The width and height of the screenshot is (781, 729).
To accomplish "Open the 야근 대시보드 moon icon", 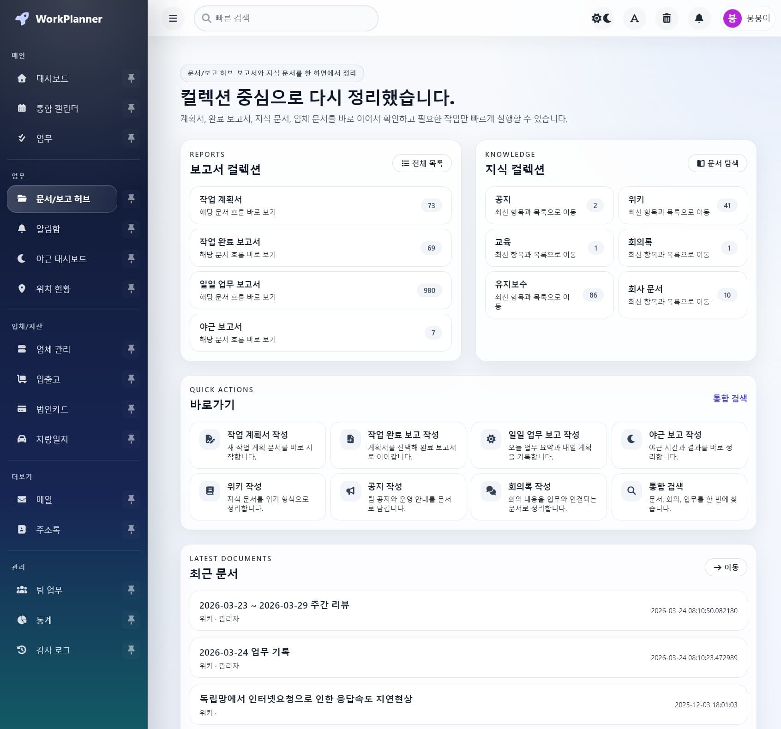I will [x=22, y=259].
